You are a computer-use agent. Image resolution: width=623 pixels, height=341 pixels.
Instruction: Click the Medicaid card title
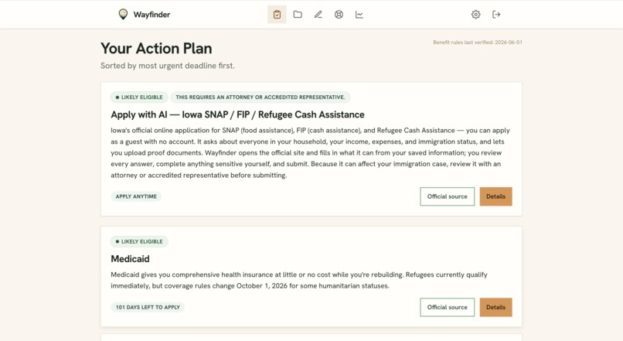coord(130,259)
